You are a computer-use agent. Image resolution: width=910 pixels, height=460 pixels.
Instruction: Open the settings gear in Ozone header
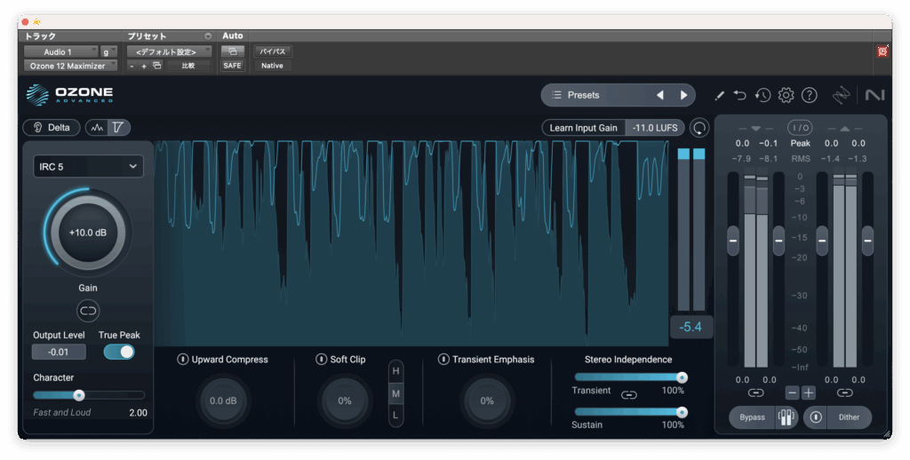pos(786,95)
